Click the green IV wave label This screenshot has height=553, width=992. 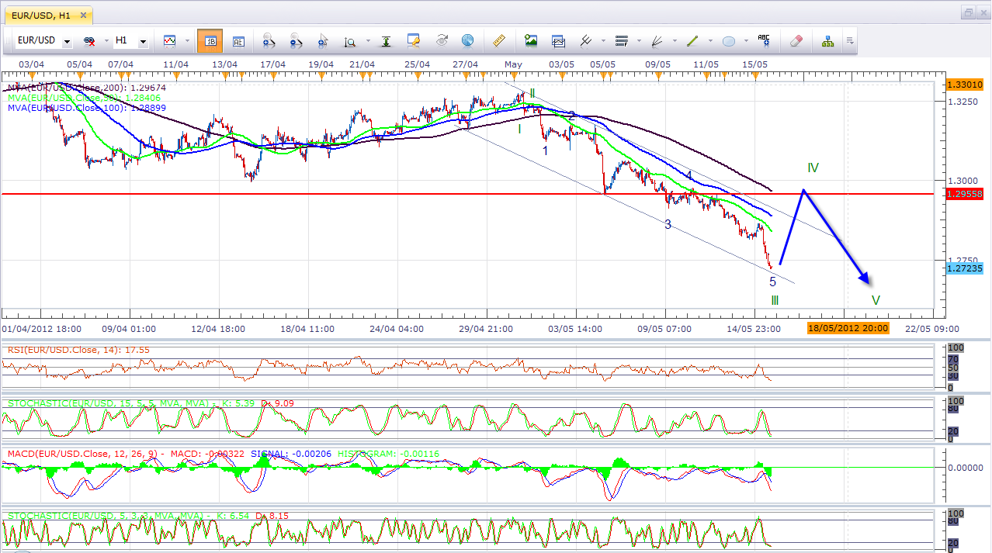813,167
